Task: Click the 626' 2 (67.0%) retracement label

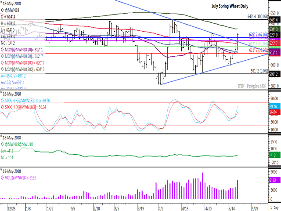Action: (x=259, y=34)
